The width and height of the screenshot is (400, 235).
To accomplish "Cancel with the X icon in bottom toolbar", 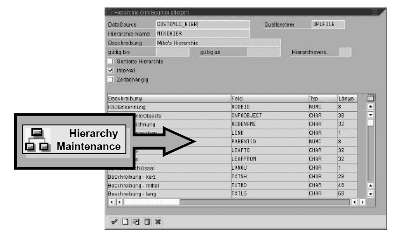I will [x=158, y=222].
